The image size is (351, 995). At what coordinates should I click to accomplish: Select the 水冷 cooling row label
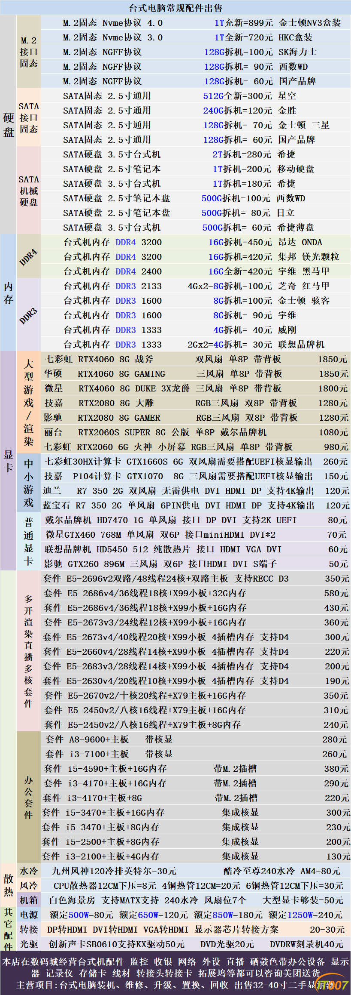[x=29, y=871]
